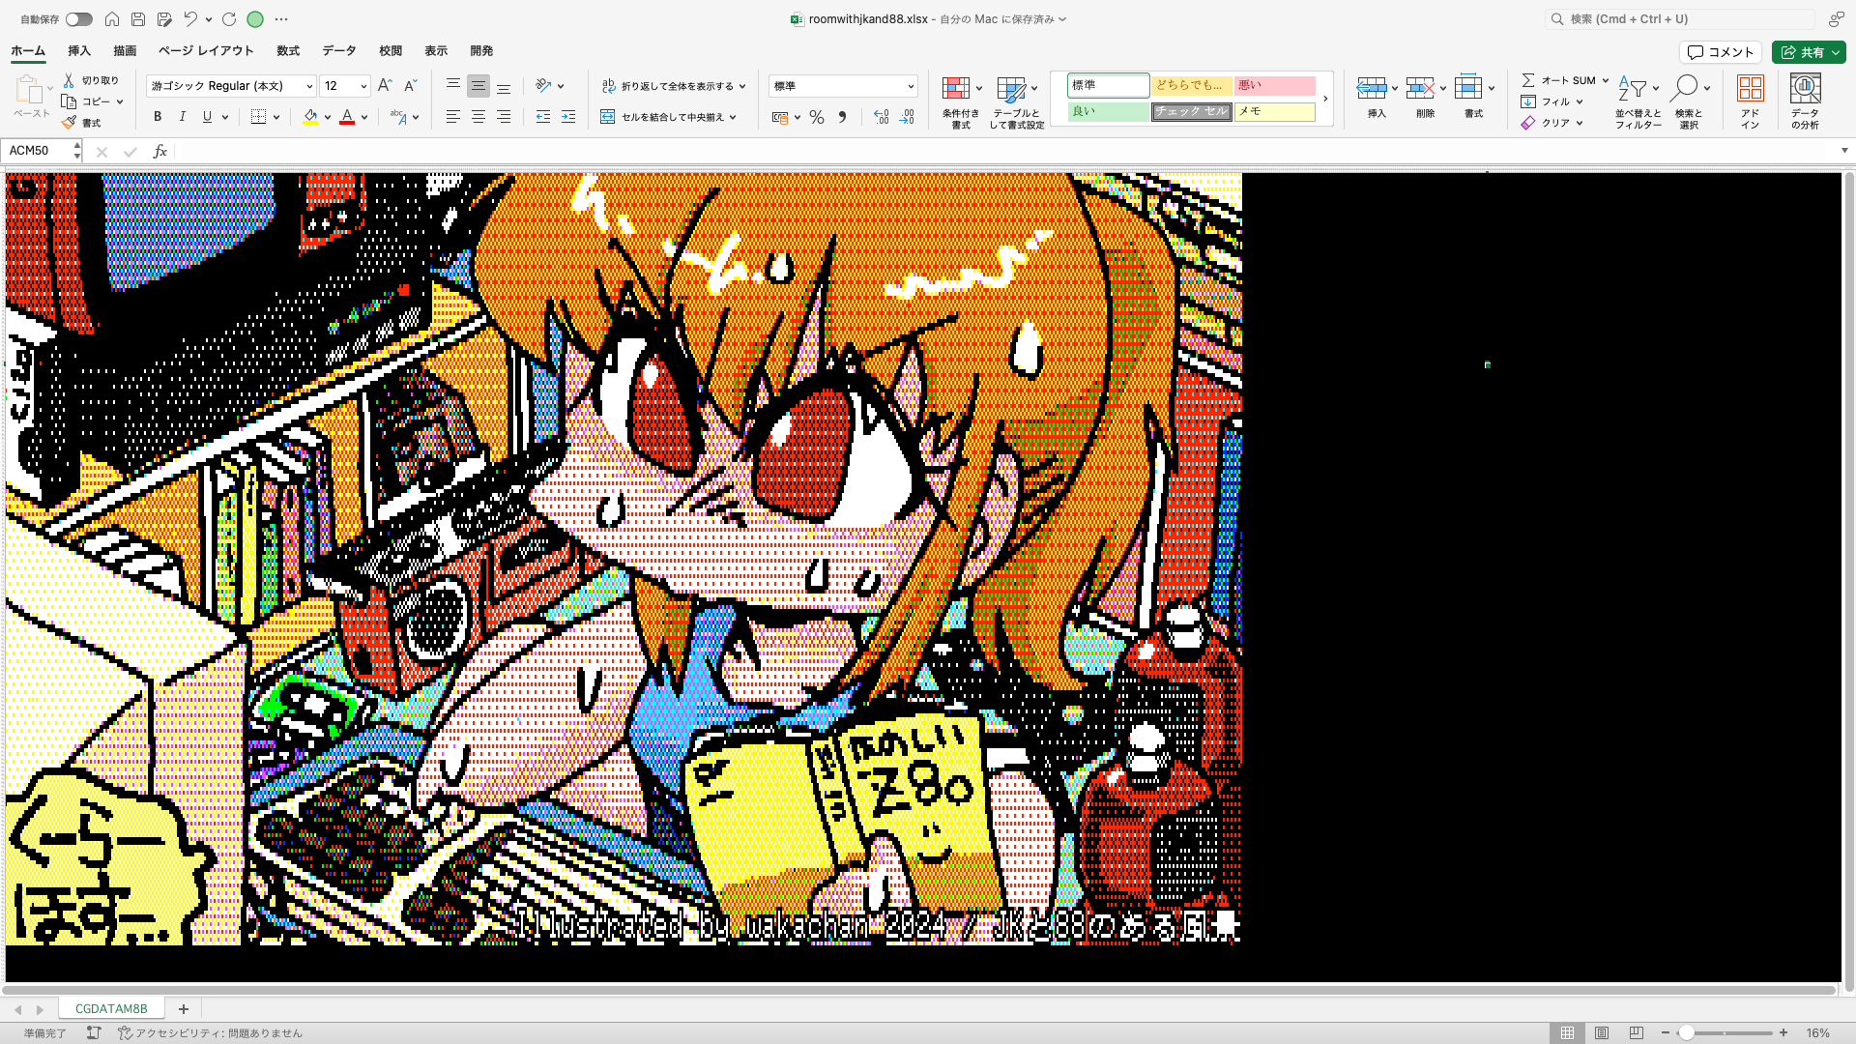Apply the red font color A
1856x1044 pixels.
pos(347,117)
